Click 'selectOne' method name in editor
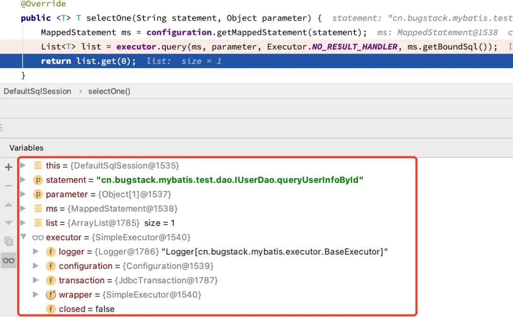513x317 pixels. pyautogui.click(x=108, y=18)
